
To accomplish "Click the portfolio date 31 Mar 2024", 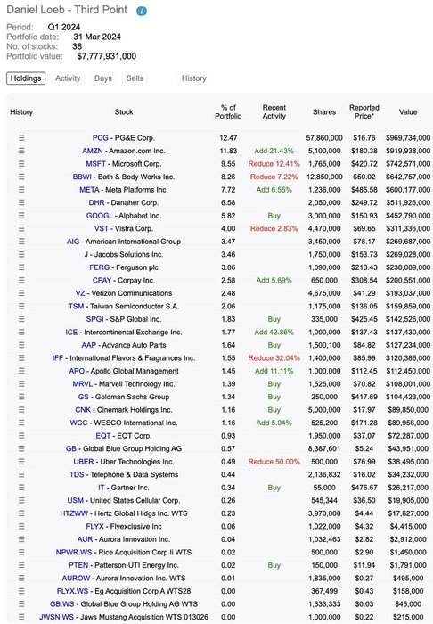I will [97, 37].
